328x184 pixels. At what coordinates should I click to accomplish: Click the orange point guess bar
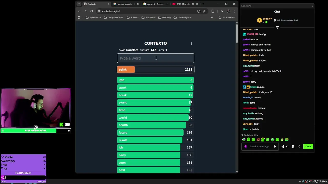point(156,70)
